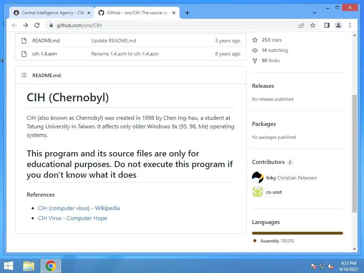The height and width of the screenshot is (273, 364).
Task: Open the Releases section heading
Action: click(263, 86)
